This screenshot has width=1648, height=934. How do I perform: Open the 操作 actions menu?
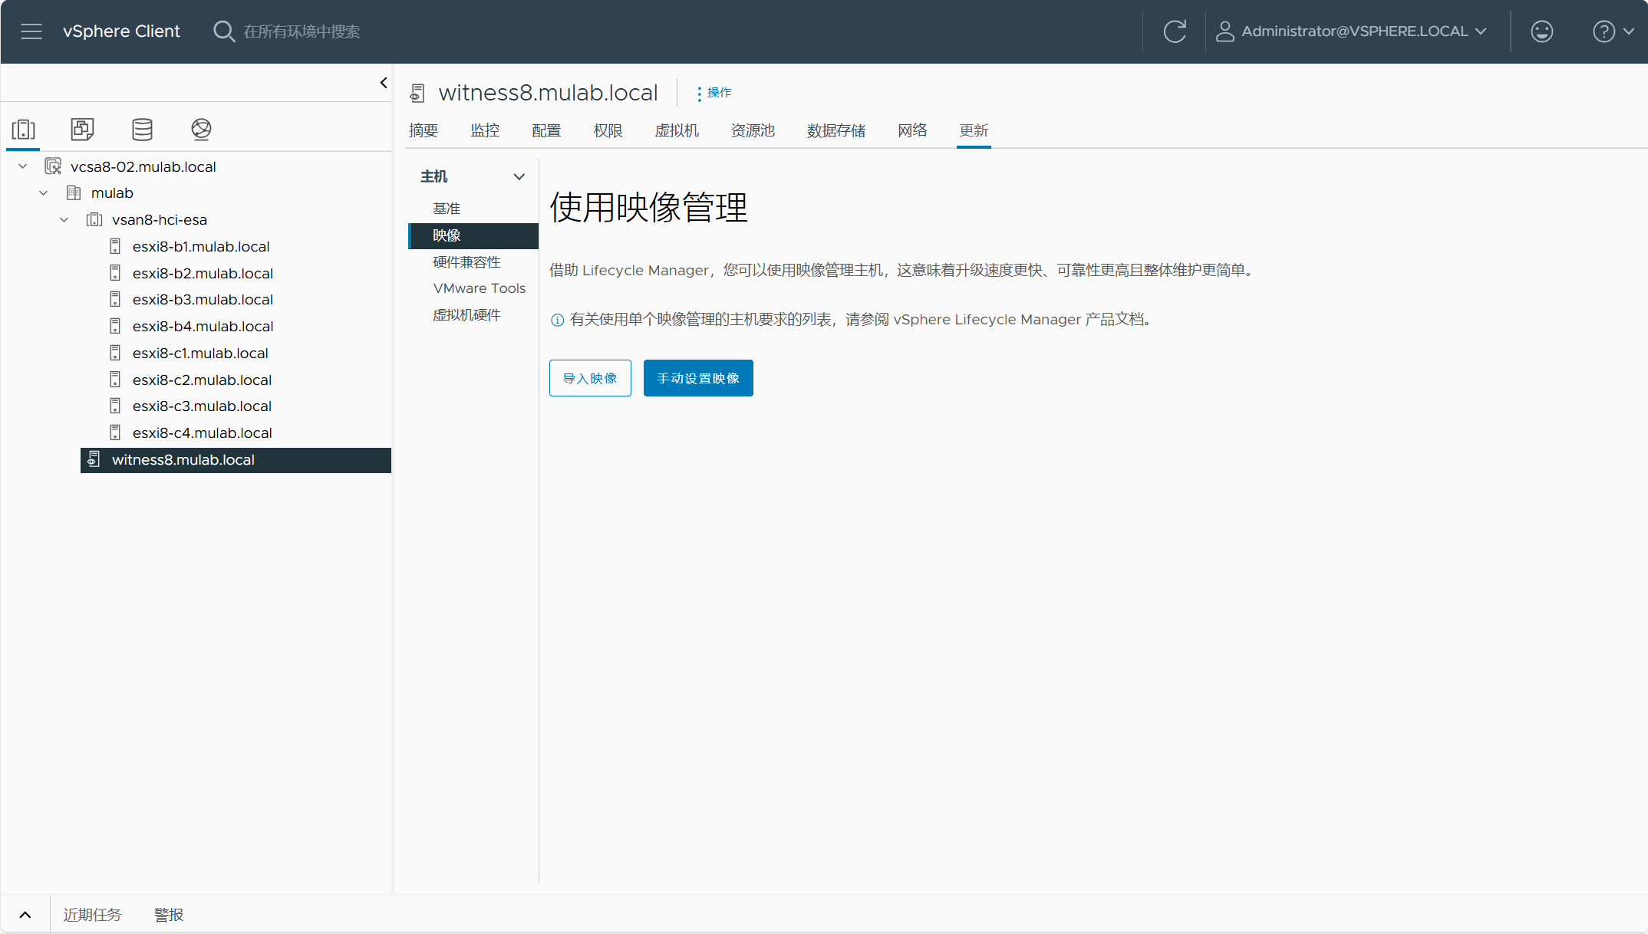coord(713,93)
